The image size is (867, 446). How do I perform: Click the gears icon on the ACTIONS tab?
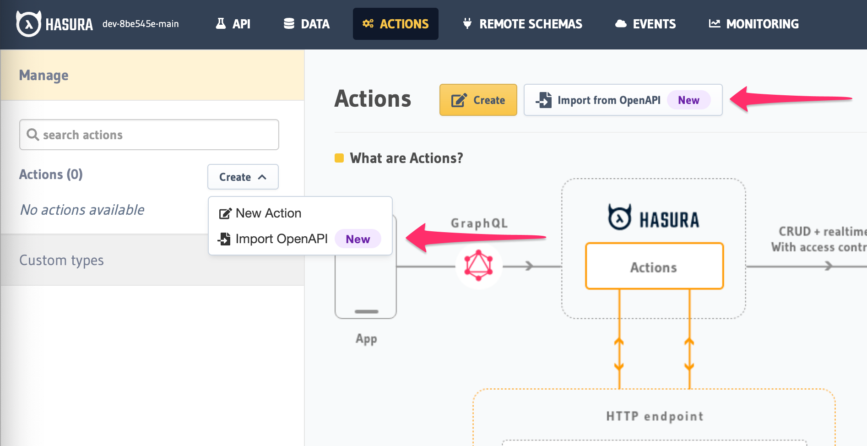(368, 23)
